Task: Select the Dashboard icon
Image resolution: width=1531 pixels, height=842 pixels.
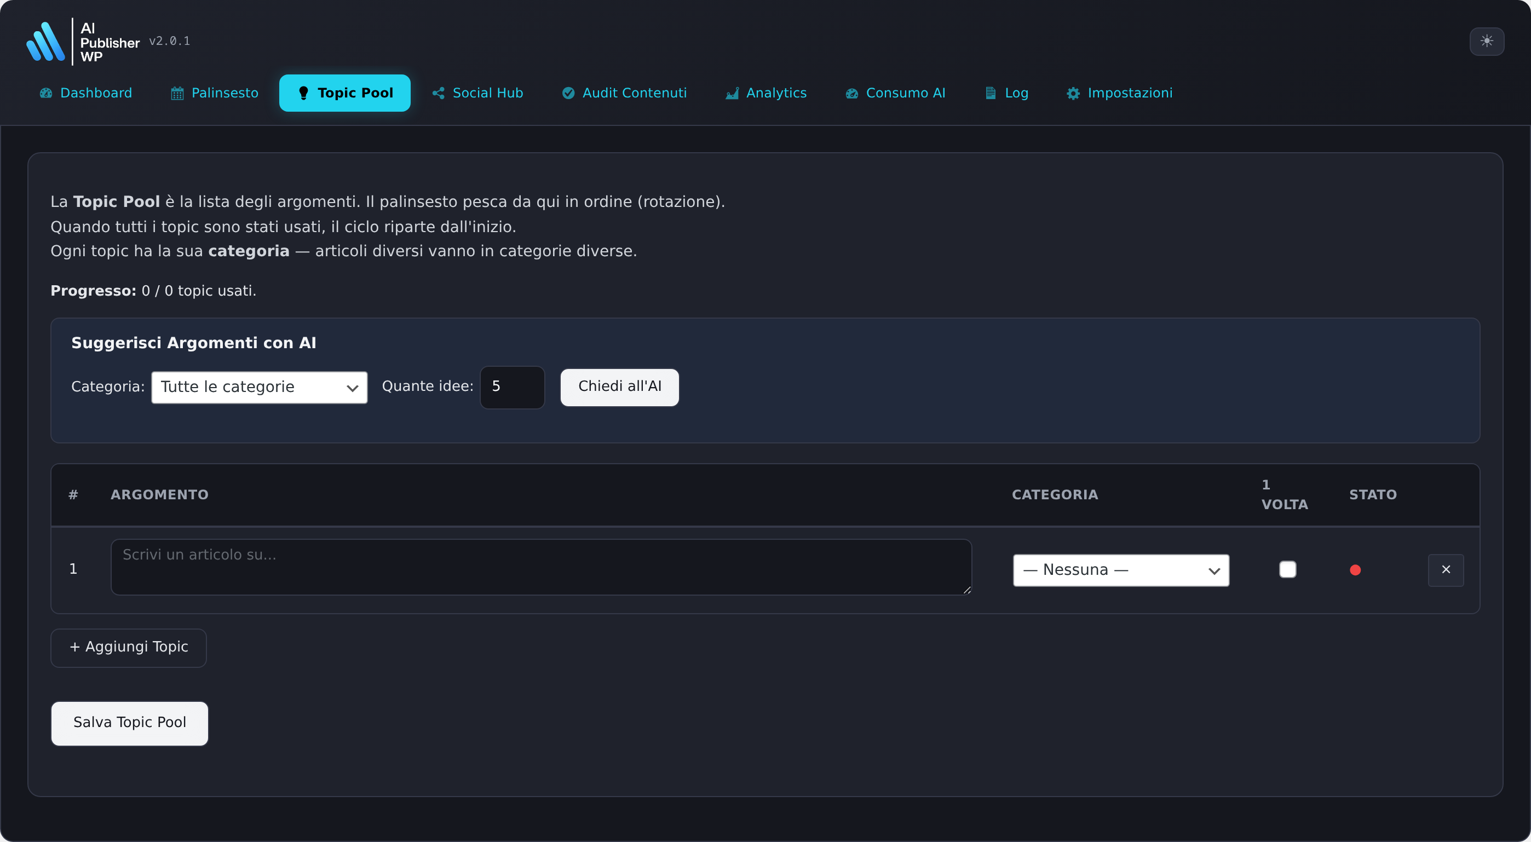Action: coord(46,93)
